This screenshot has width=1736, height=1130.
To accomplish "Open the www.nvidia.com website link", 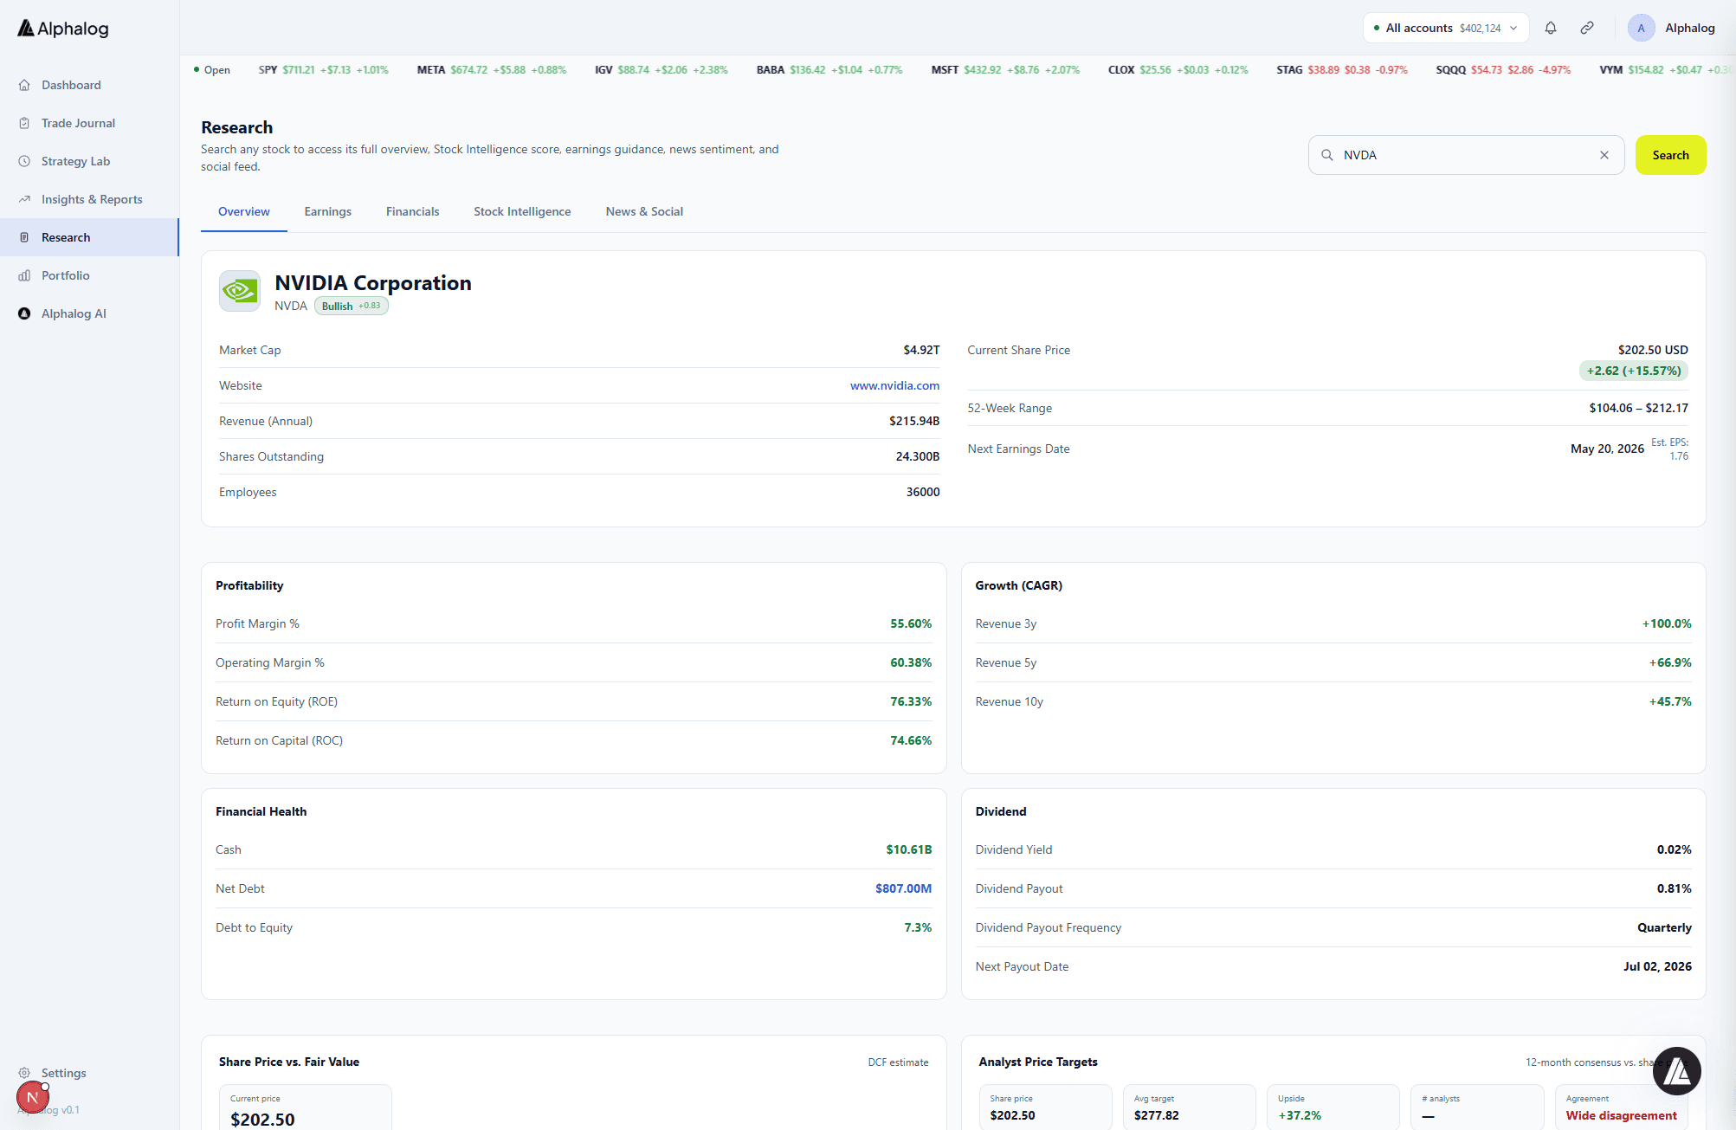I will [894, 385].
